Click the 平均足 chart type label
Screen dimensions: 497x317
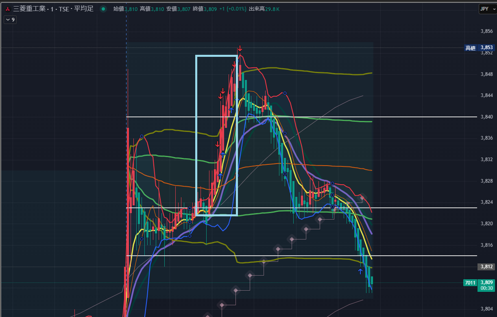coord(84,9)
